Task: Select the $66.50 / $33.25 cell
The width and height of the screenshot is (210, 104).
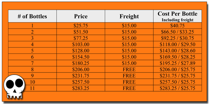Action: coord(177,32)
